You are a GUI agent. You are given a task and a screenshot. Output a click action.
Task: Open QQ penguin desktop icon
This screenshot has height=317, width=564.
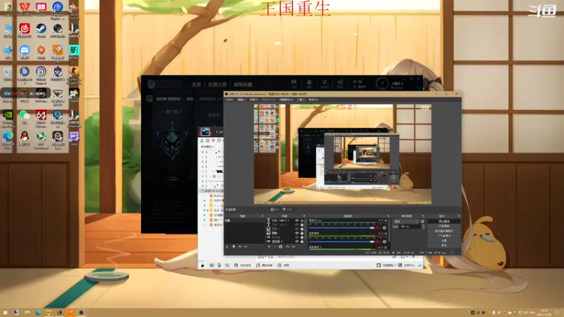(x=25, y=137)
